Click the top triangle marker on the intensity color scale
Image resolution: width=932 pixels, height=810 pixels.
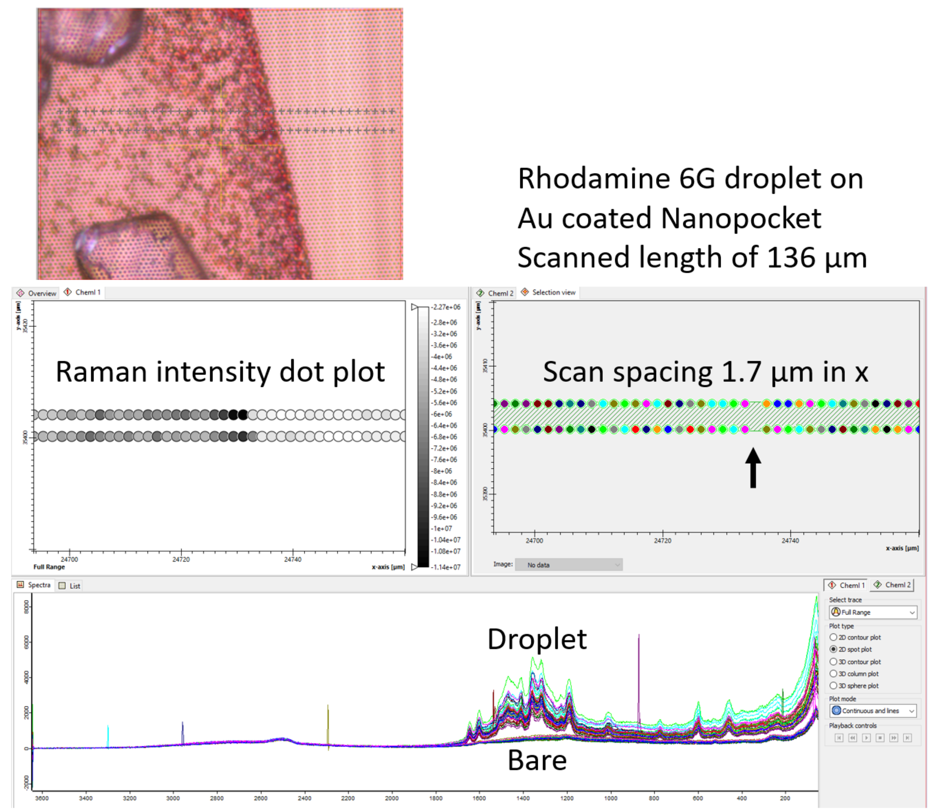click(x=414, y=307)
